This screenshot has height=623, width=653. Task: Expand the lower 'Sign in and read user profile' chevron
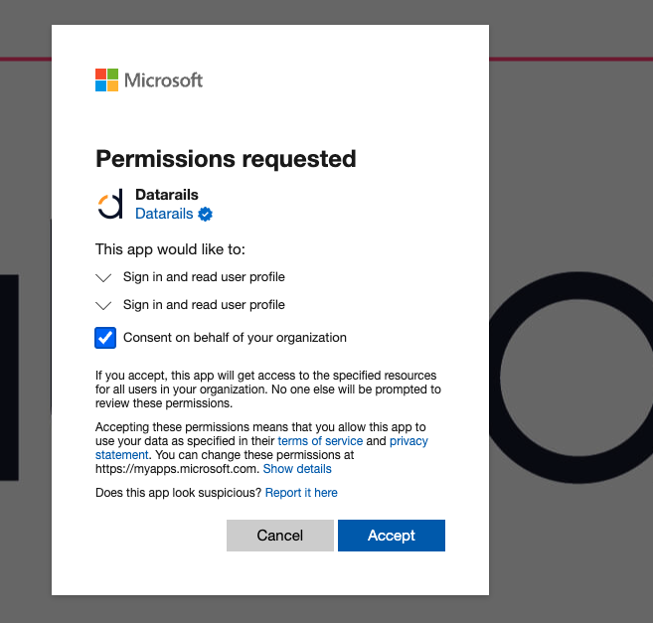pos(103,305)
